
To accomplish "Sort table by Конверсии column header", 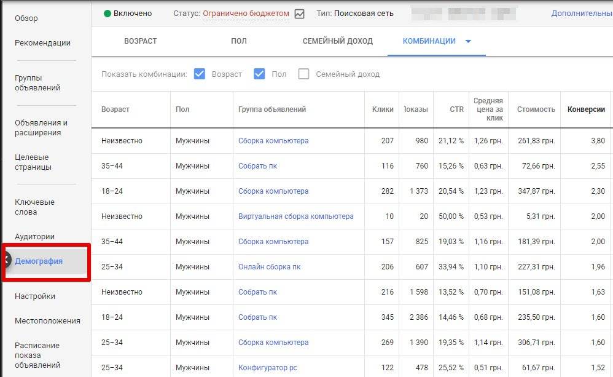I will (x=586, y=109).
